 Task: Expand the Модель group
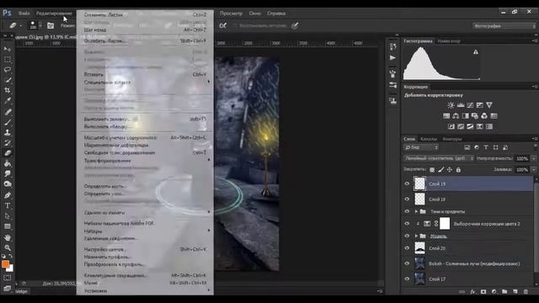click(416, 236)
